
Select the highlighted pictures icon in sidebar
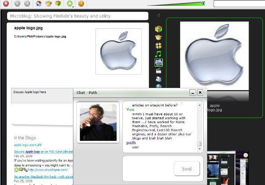(159, 63)
